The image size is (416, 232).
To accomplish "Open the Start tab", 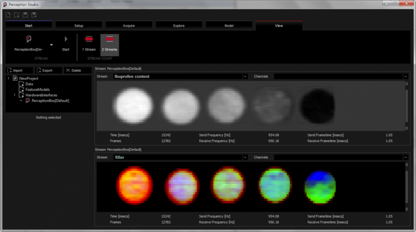I will tap(29, 26).
